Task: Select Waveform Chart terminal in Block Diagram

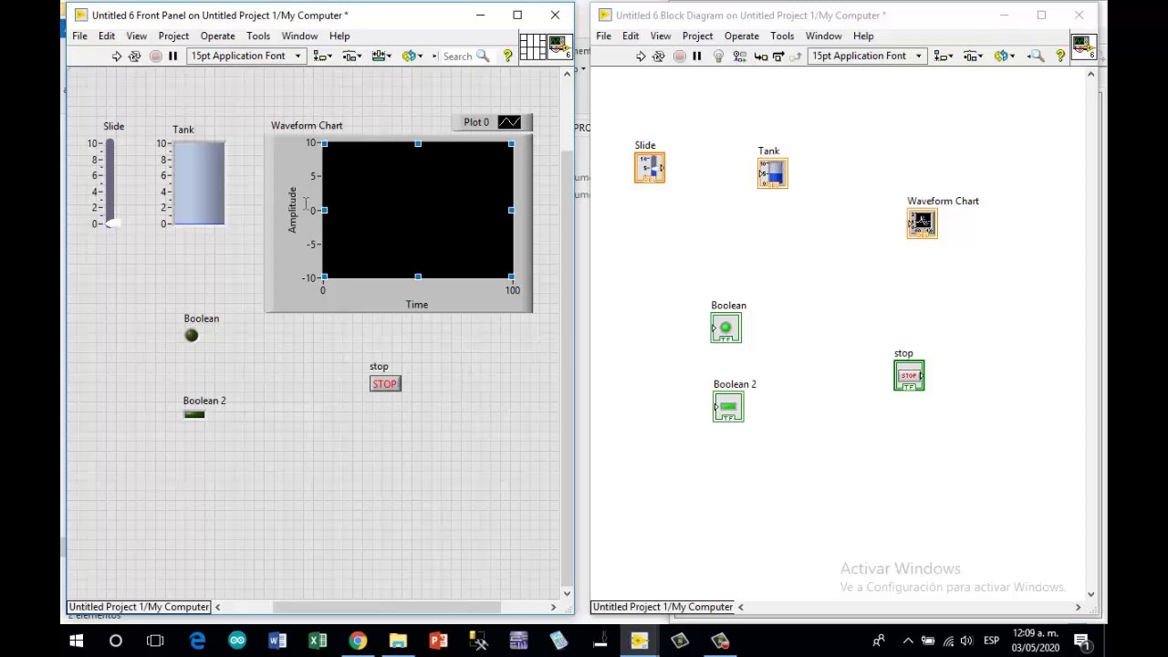Action: point(922,224)
